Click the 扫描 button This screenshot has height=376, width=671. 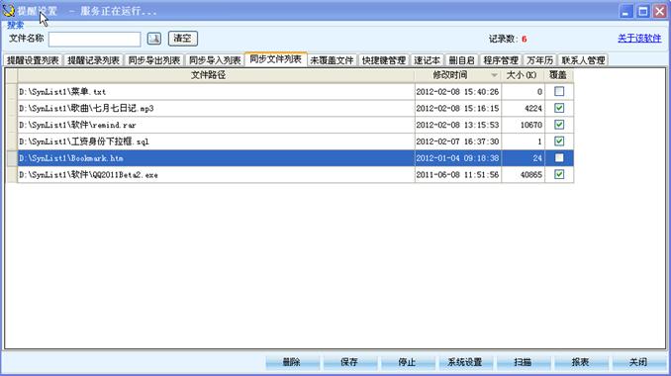523,362
